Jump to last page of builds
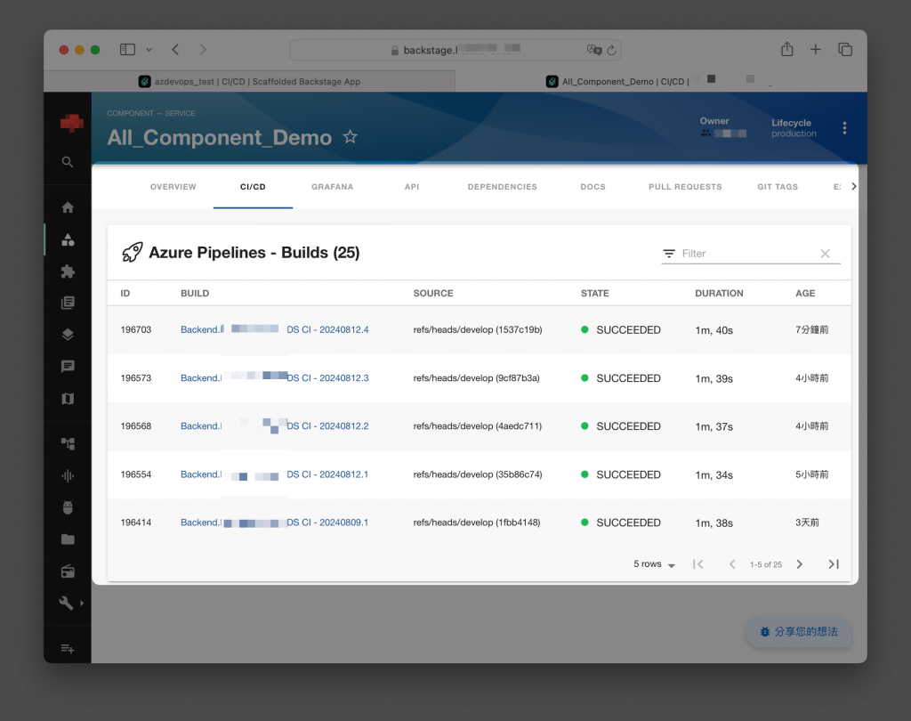911x721 pixels. click(833, 564)
